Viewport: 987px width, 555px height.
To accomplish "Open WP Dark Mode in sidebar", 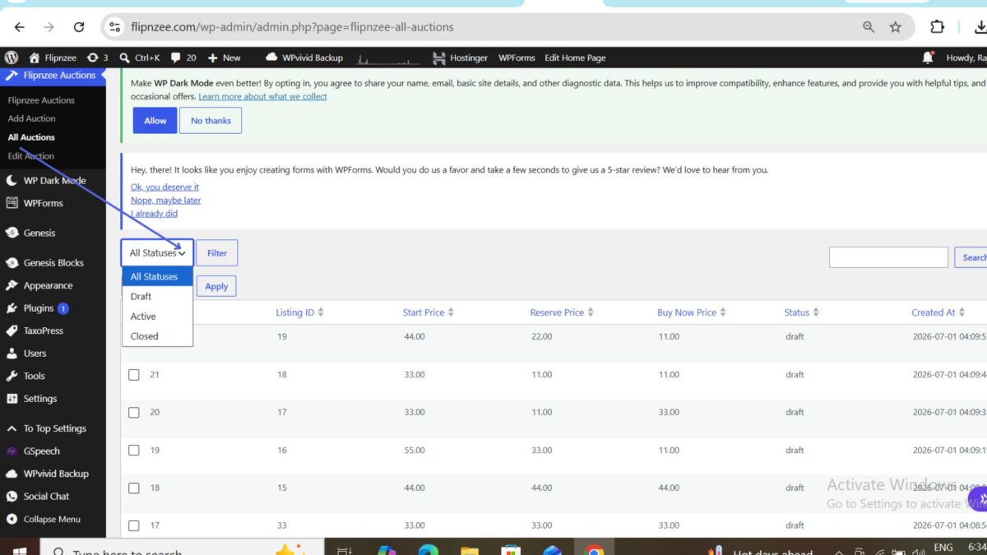I will click(53, 180).
